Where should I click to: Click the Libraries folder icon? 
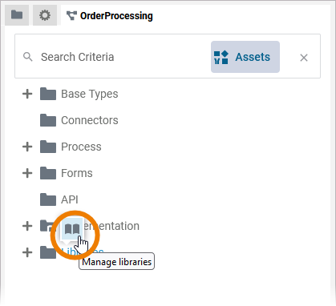click(x=48, y=252)
